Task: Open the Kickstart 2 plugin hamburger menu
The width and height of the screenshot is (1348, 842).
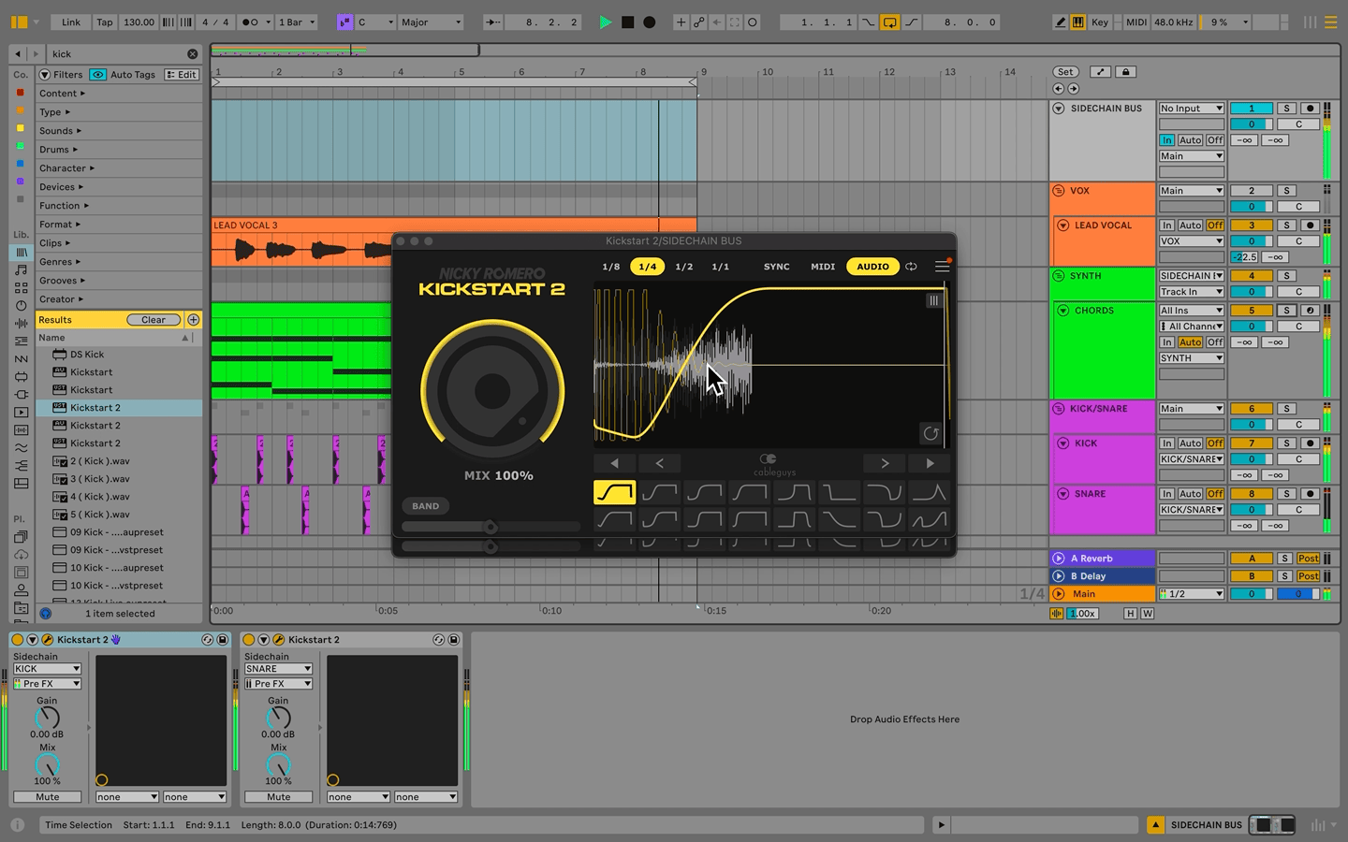Action: click(942, 267)
